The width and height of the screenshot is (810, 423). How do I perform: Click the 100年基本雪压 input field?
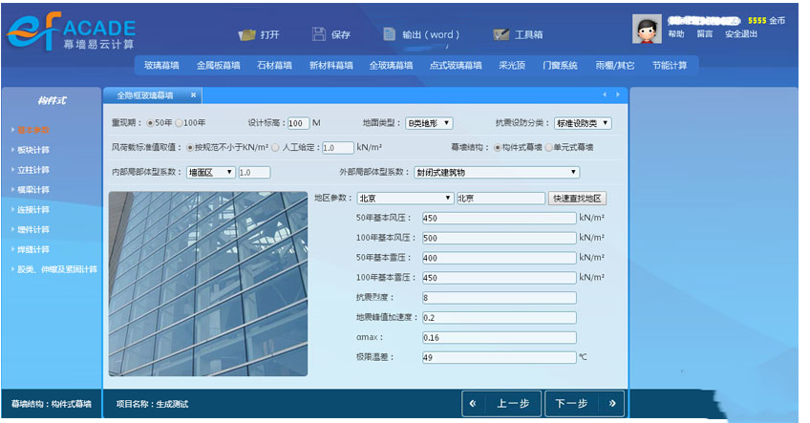click(499, 278)
